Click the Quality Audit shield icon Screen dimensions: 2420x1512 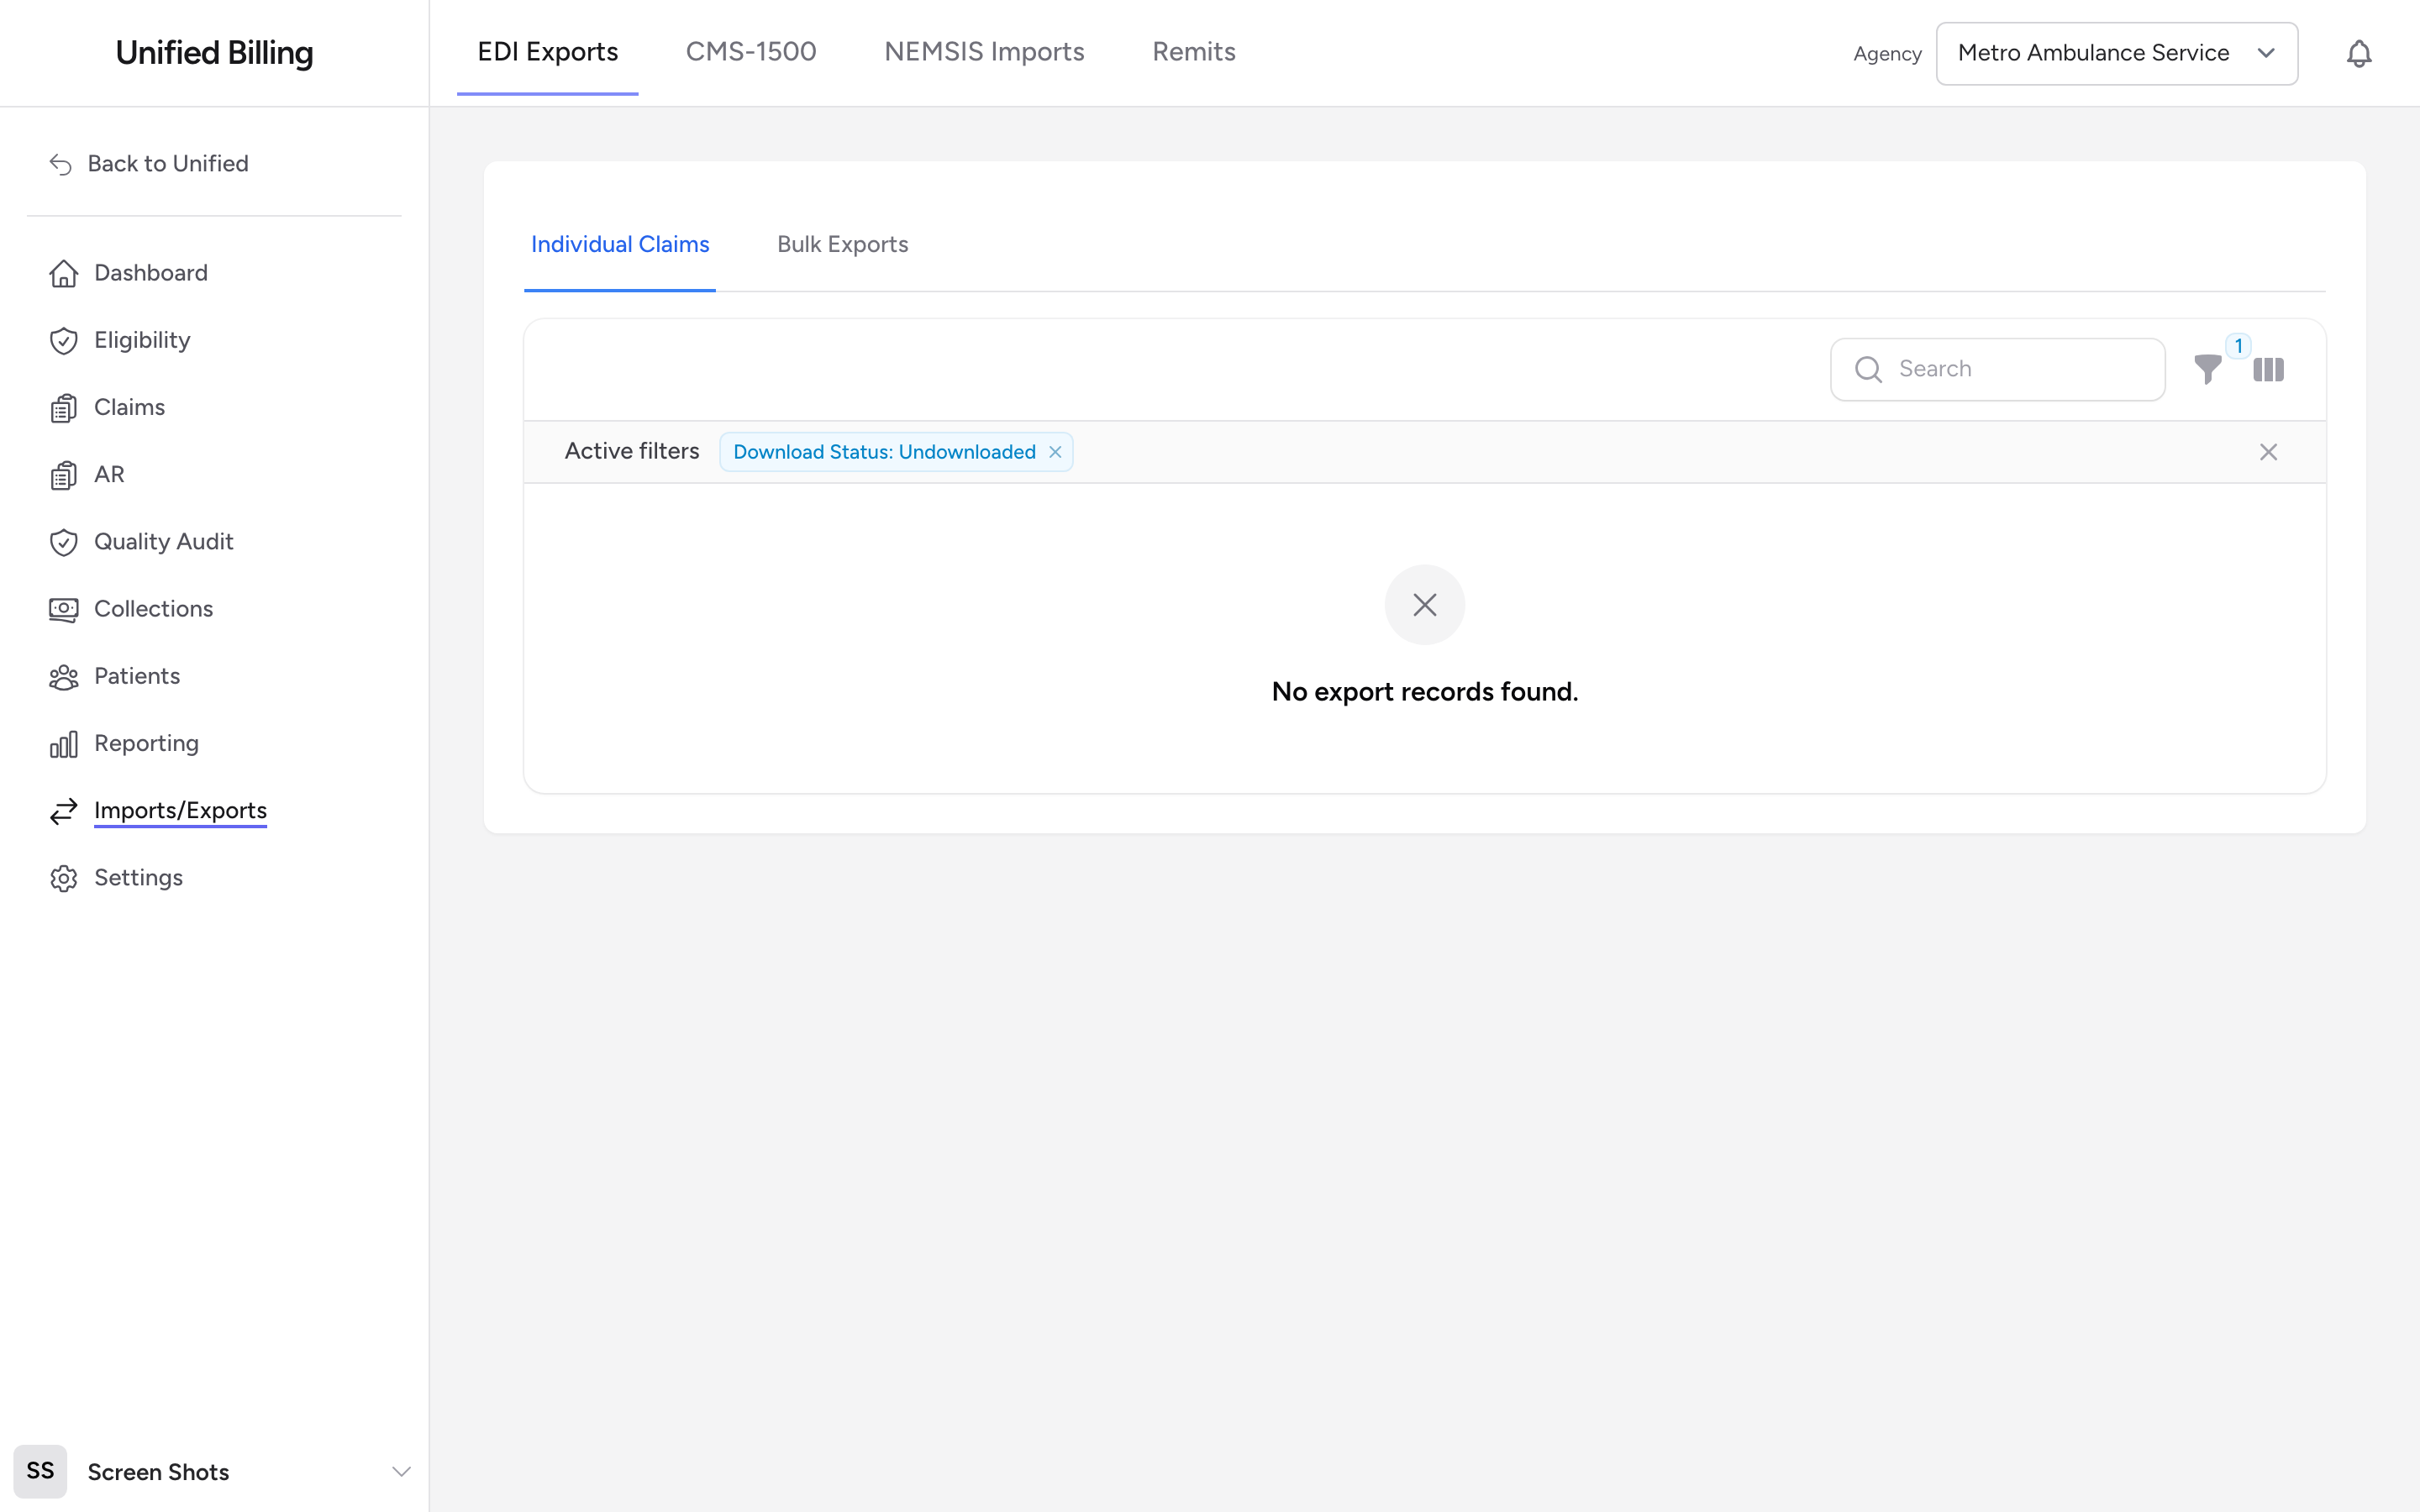point(63,542)
